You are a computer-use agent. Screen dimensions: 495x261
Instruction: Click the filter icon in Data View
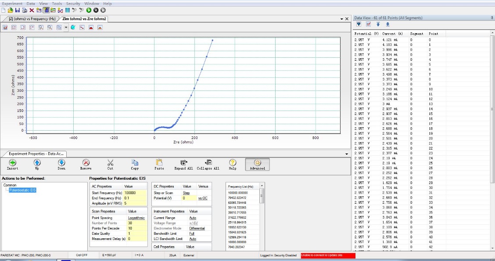(x=359, y=24)
